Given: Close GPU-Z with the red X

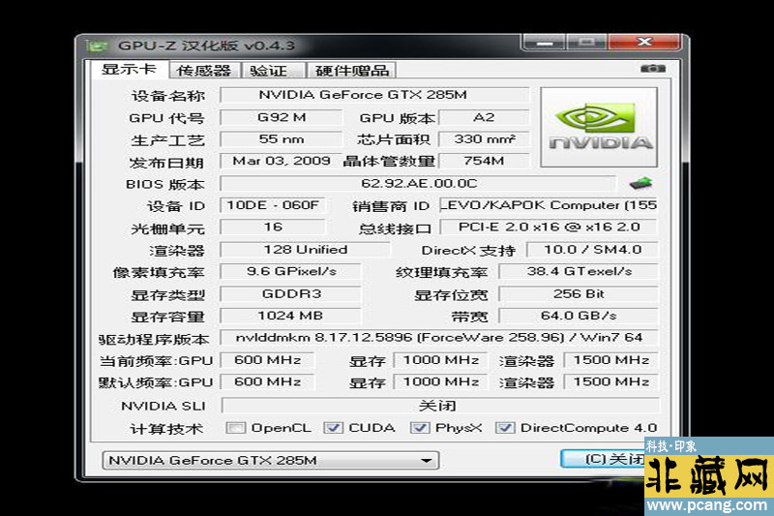Looking at the screenshot, I should tap(644, 42).
